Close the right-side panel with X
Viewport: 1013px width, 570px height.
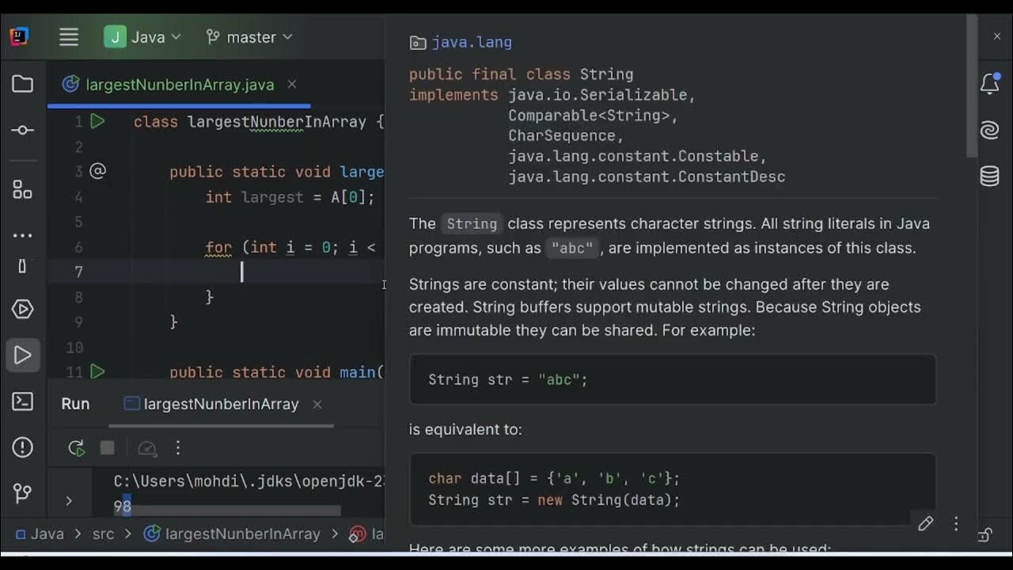(x=997, y=36)
